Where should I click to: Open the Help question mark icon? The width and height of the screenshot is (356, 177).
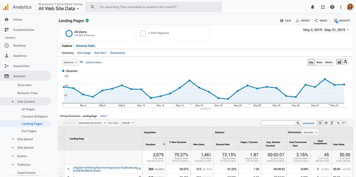332,7
